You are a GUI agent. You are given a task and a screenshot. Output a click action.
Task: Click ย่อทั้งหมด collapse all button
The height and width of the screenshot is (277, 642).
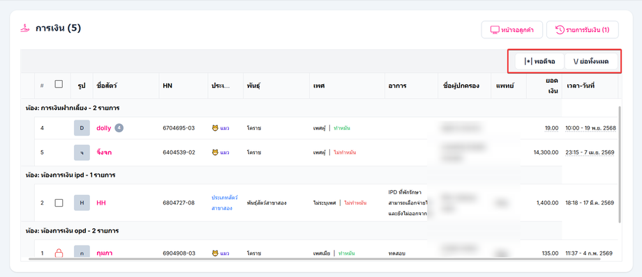pos(591,62)
